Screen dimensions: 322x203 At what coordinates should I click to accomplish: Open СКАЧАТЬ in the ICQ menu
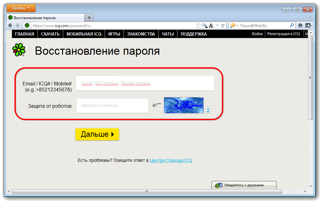click(50, 34)
